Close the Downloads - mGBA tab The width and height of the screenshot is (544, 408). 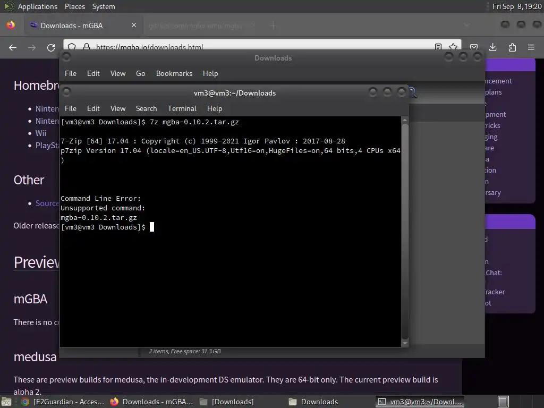point(134,25)
